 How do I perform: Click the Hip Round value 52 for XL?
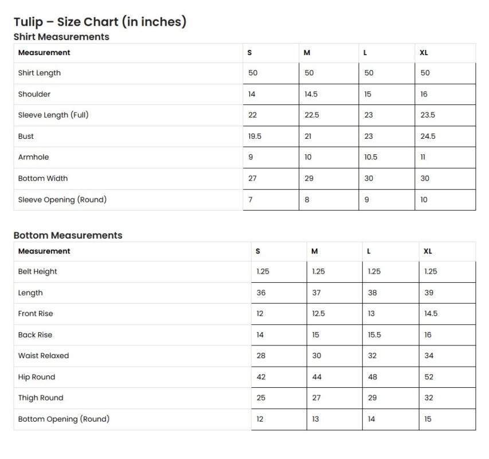[x=429, y=377]
